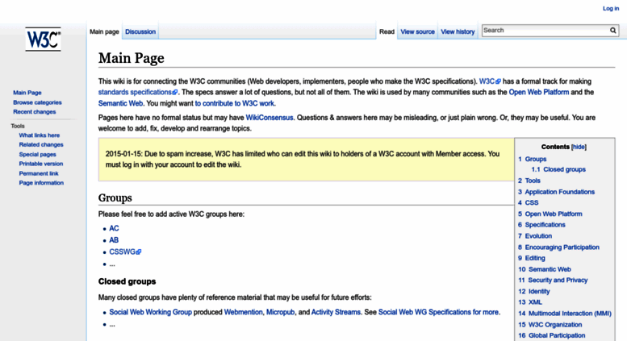The height and width of the screenshot is (341, 627).
Task: Jump to 12 Identity in Contents
Action: pos(534,292)
